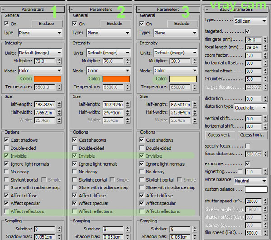Click the spinner beside Shadow bias in panel 3
Screen dimensions: 271x240
(x=195, y=237)
